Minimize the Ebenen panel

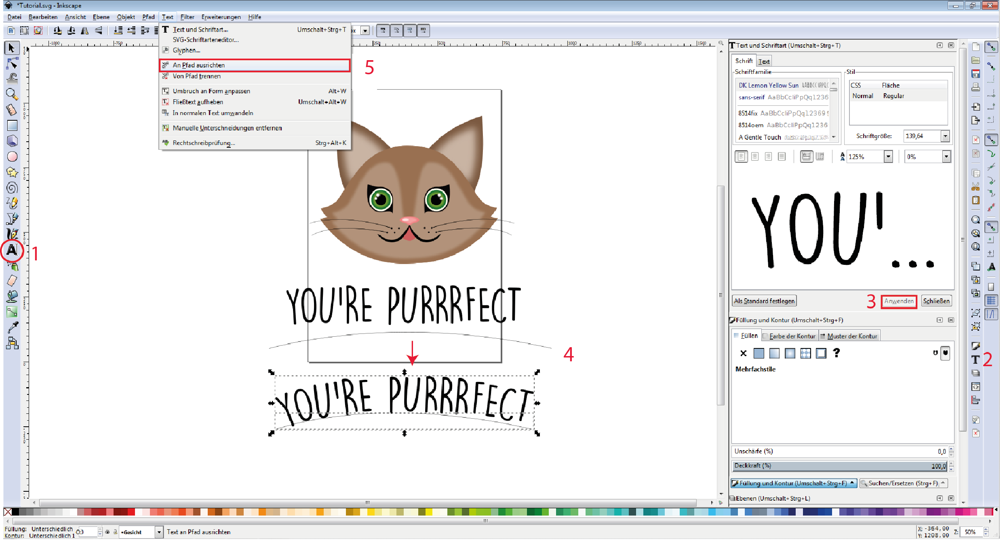[x=940, y=499]
